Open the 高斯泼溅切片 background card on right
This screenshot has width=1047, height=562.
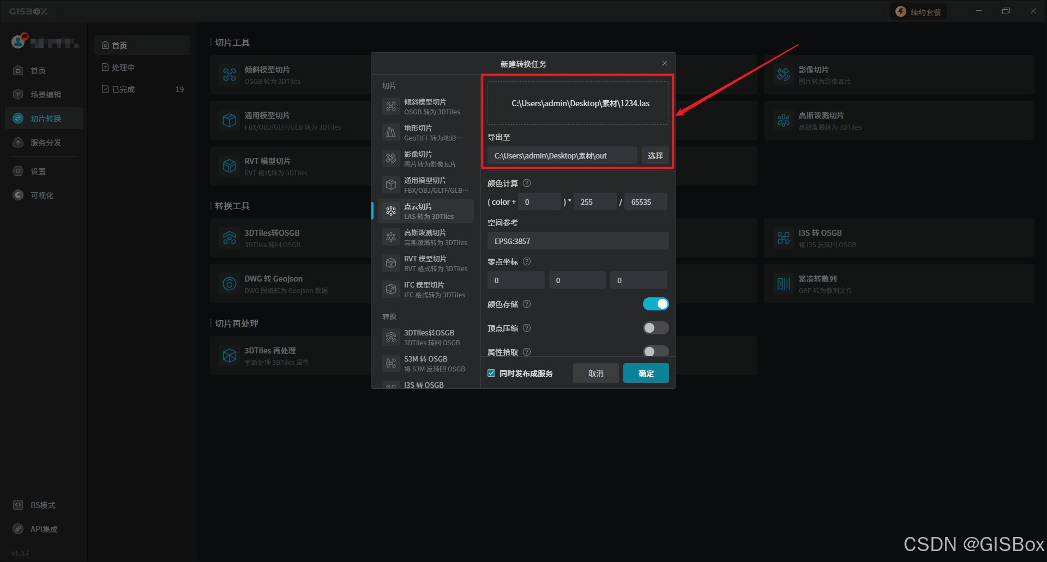tap(899, 120)
